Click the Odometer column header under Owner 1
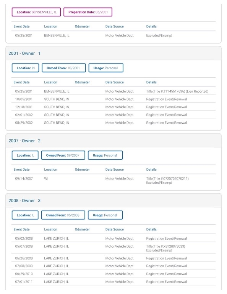The image size is (227, 294). (x=82, y=82)
